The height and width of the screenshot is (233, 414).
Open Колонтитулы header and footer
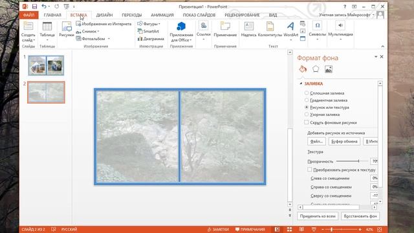(x=270, y=29)
